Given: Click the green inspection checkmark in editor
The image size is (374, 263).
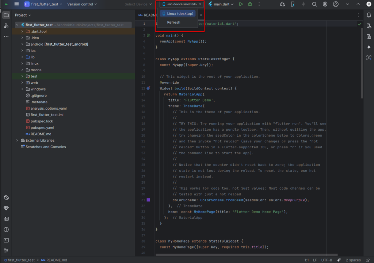Looking at the screenshot, I should click(360, 24).
